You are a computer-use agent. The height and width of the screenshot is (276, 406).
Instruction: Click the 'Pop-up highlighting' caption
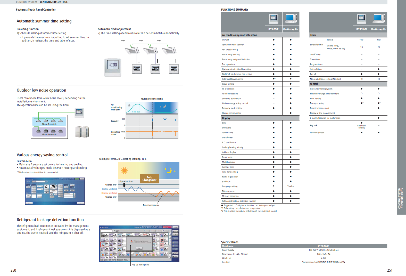140,265
